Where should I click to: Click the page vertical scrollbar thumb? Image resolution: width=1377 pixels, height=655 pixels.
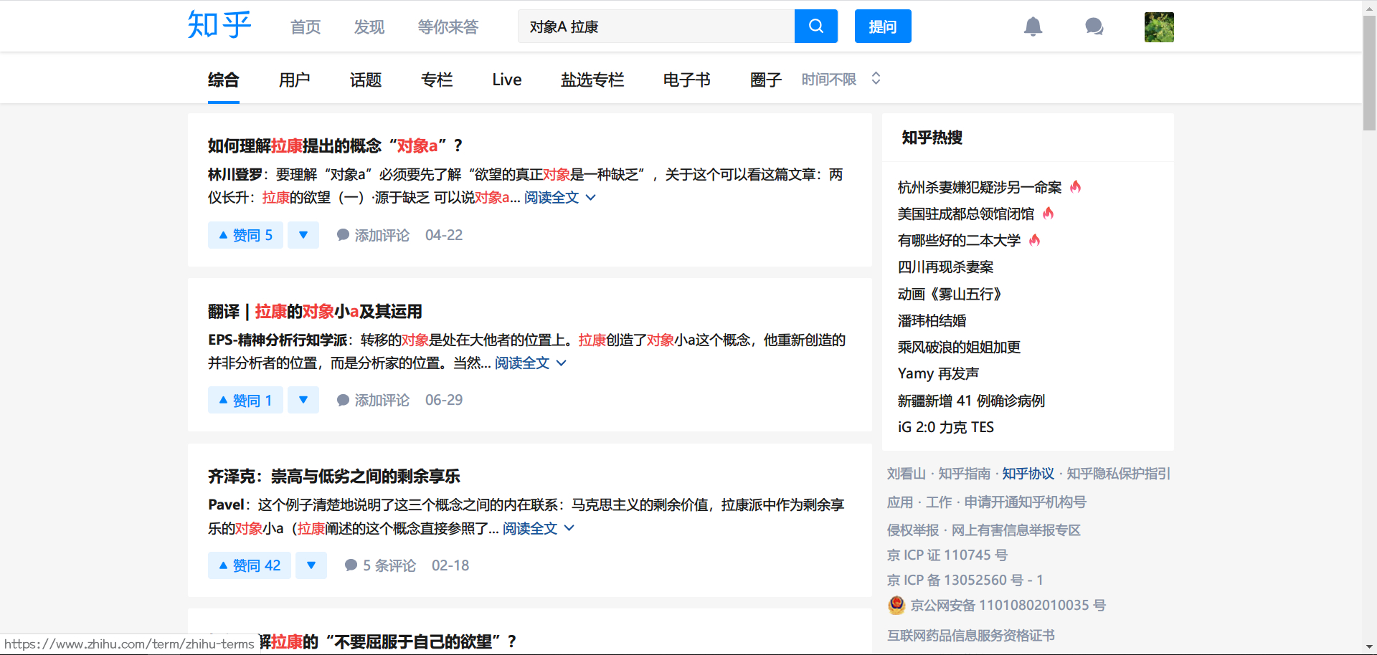tap(1369, 72)
